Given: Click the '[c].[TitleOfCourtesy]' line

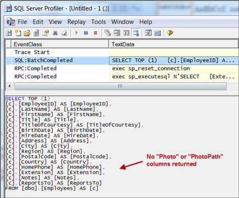Looking at the screenshot, I should coord(74,125).
